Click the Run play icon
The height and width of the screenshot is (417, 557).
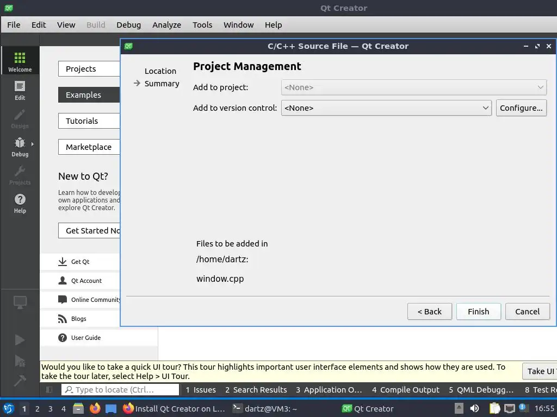(x=20, y=340)
